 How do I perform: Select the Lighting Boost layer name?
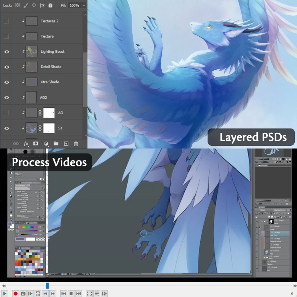tap(53, 51)
